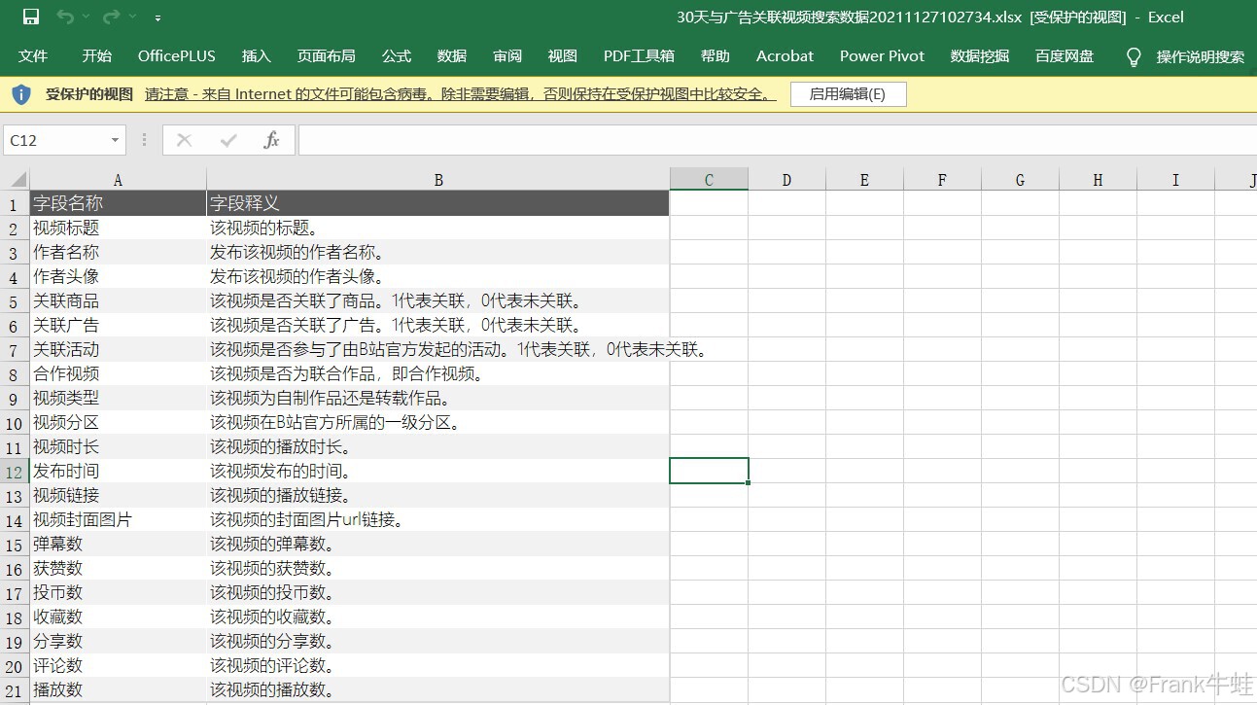Viewport: 1257px width, 705px height.
Task: Click the Insert Function fx icon
Action: click(272, 140)
